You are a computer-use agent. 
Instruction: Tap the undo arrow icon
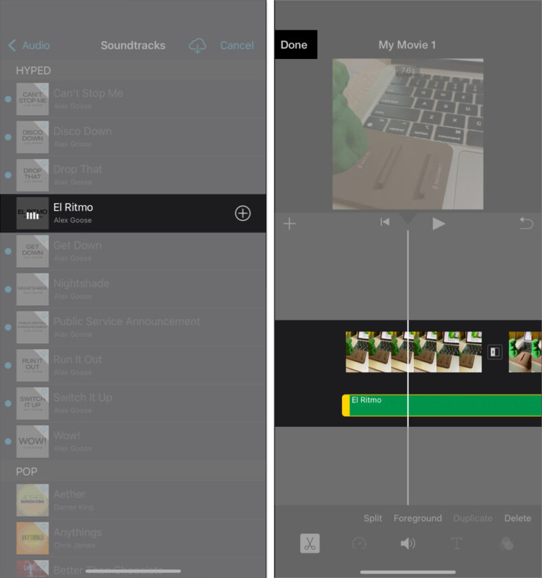tap(526, 224)
